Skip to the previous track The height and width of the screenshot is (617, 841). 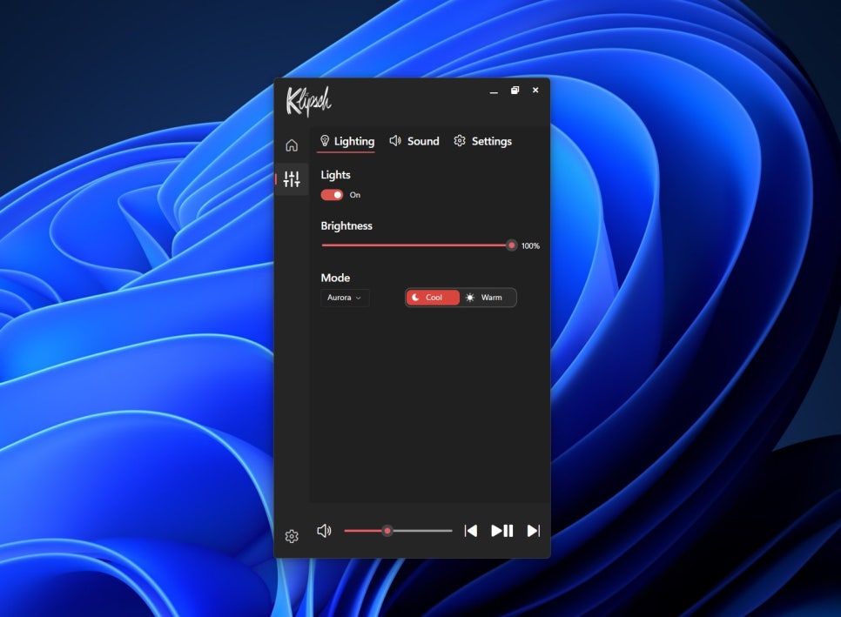click(x=470, y=531)
